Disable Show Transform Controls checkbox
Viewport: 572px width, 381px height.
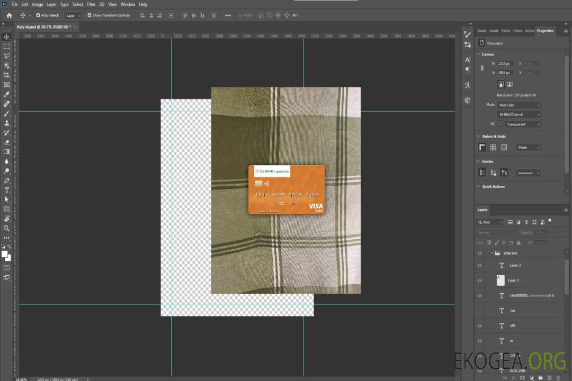pyautogui.click(x=90, y=15)
